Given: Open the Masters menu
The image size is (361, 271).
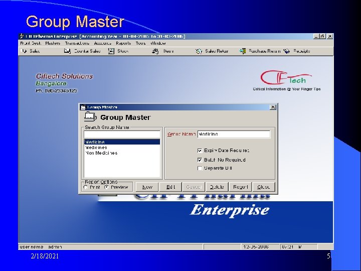Looking at the screenshot, I should (x=53, y=43).
